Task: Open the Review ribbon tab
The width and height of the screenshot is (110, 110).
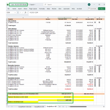Action: coord(54,9)
